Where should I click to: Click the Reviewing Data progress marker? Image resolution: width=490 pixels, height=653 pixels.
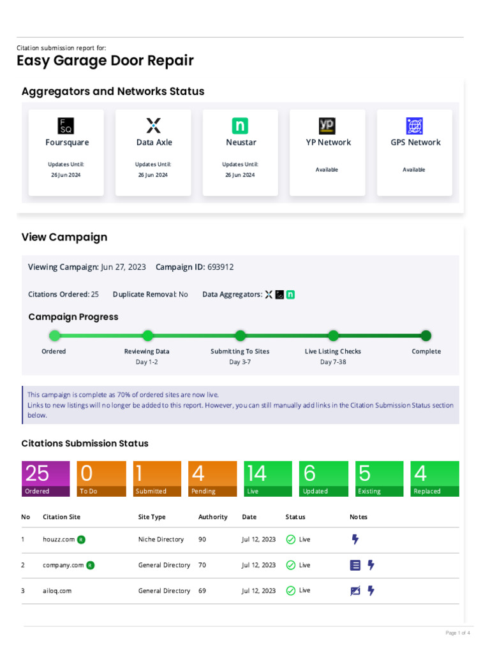tap(148, 335)
